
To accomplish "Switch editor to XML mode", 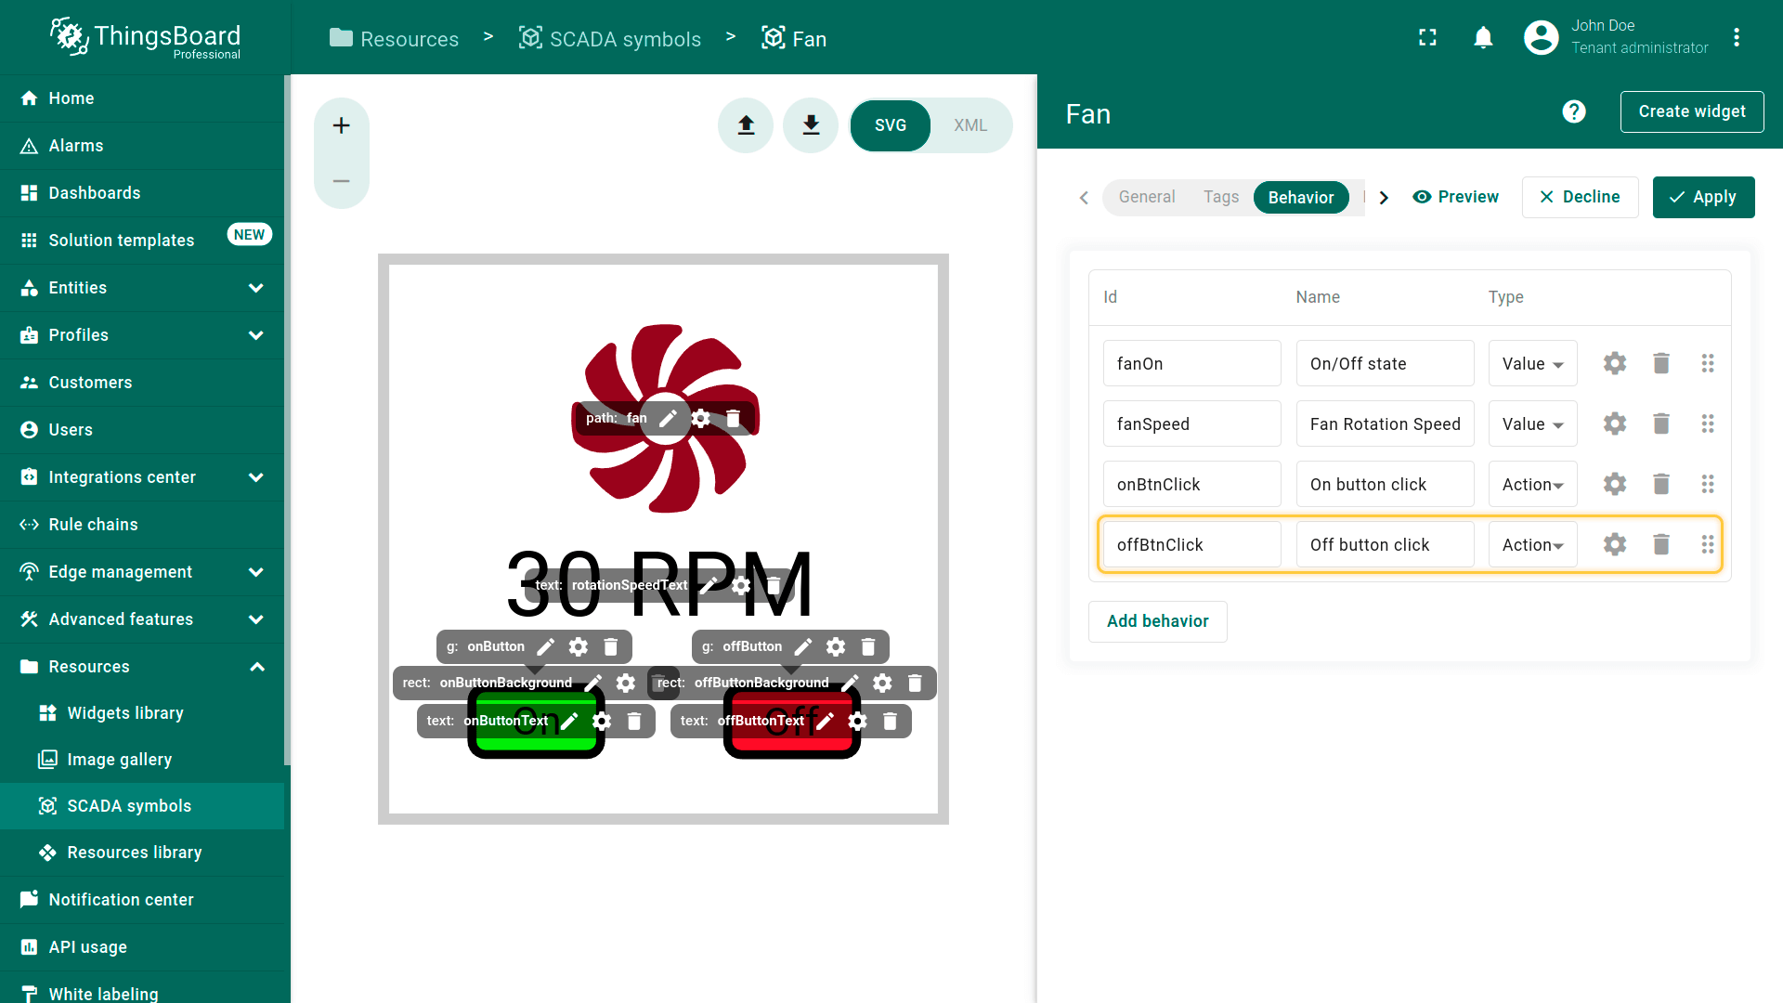I will click(x=970, y=125).
